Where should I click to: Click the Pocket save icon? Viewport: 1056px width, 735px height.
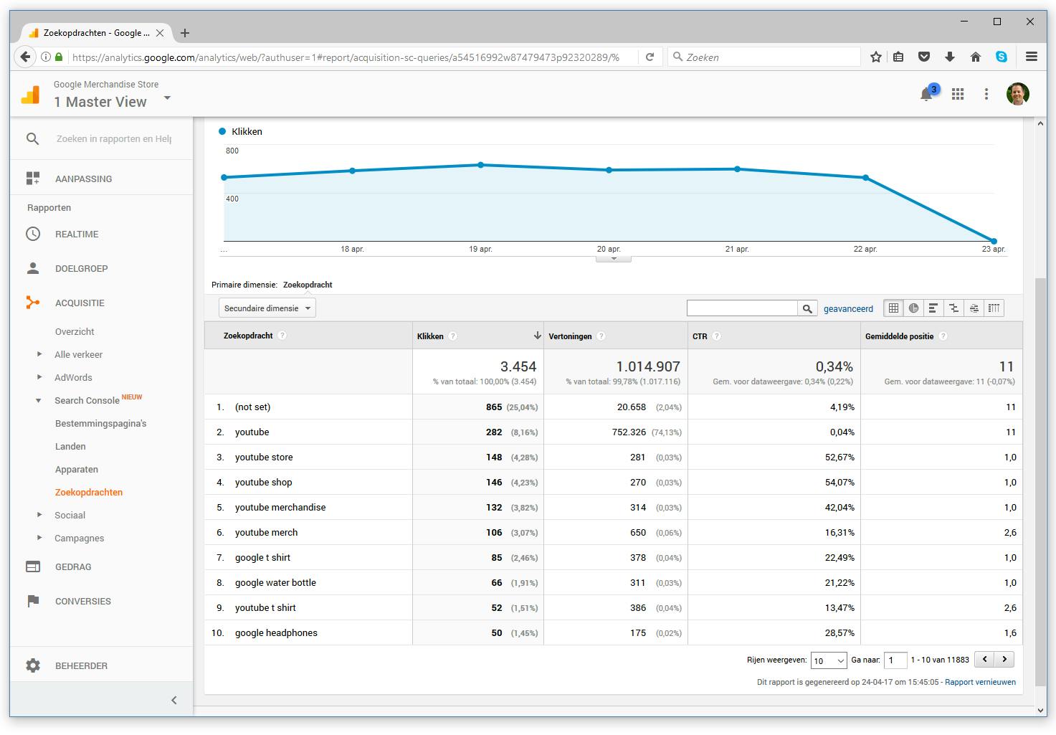[924, 57]
